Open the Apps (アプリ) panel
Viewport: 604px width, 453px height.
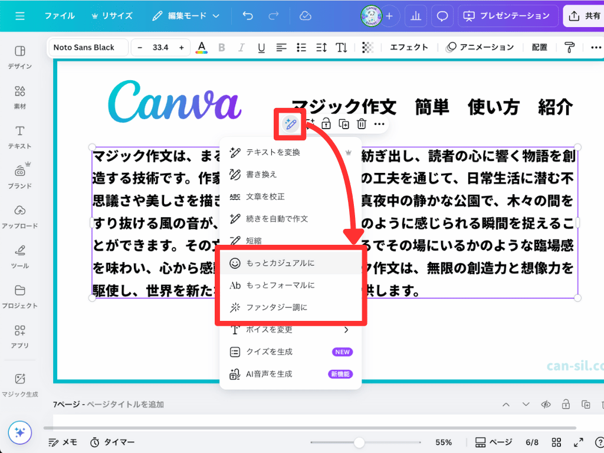click(x=19, y=336)
